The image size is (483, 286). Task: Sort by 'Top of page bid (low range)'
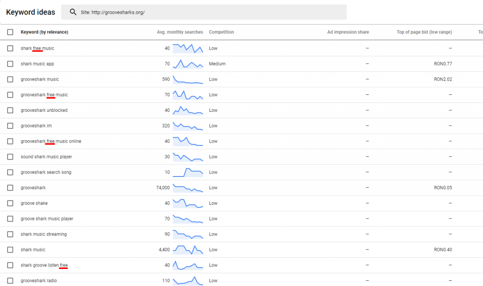click(424, 32)
